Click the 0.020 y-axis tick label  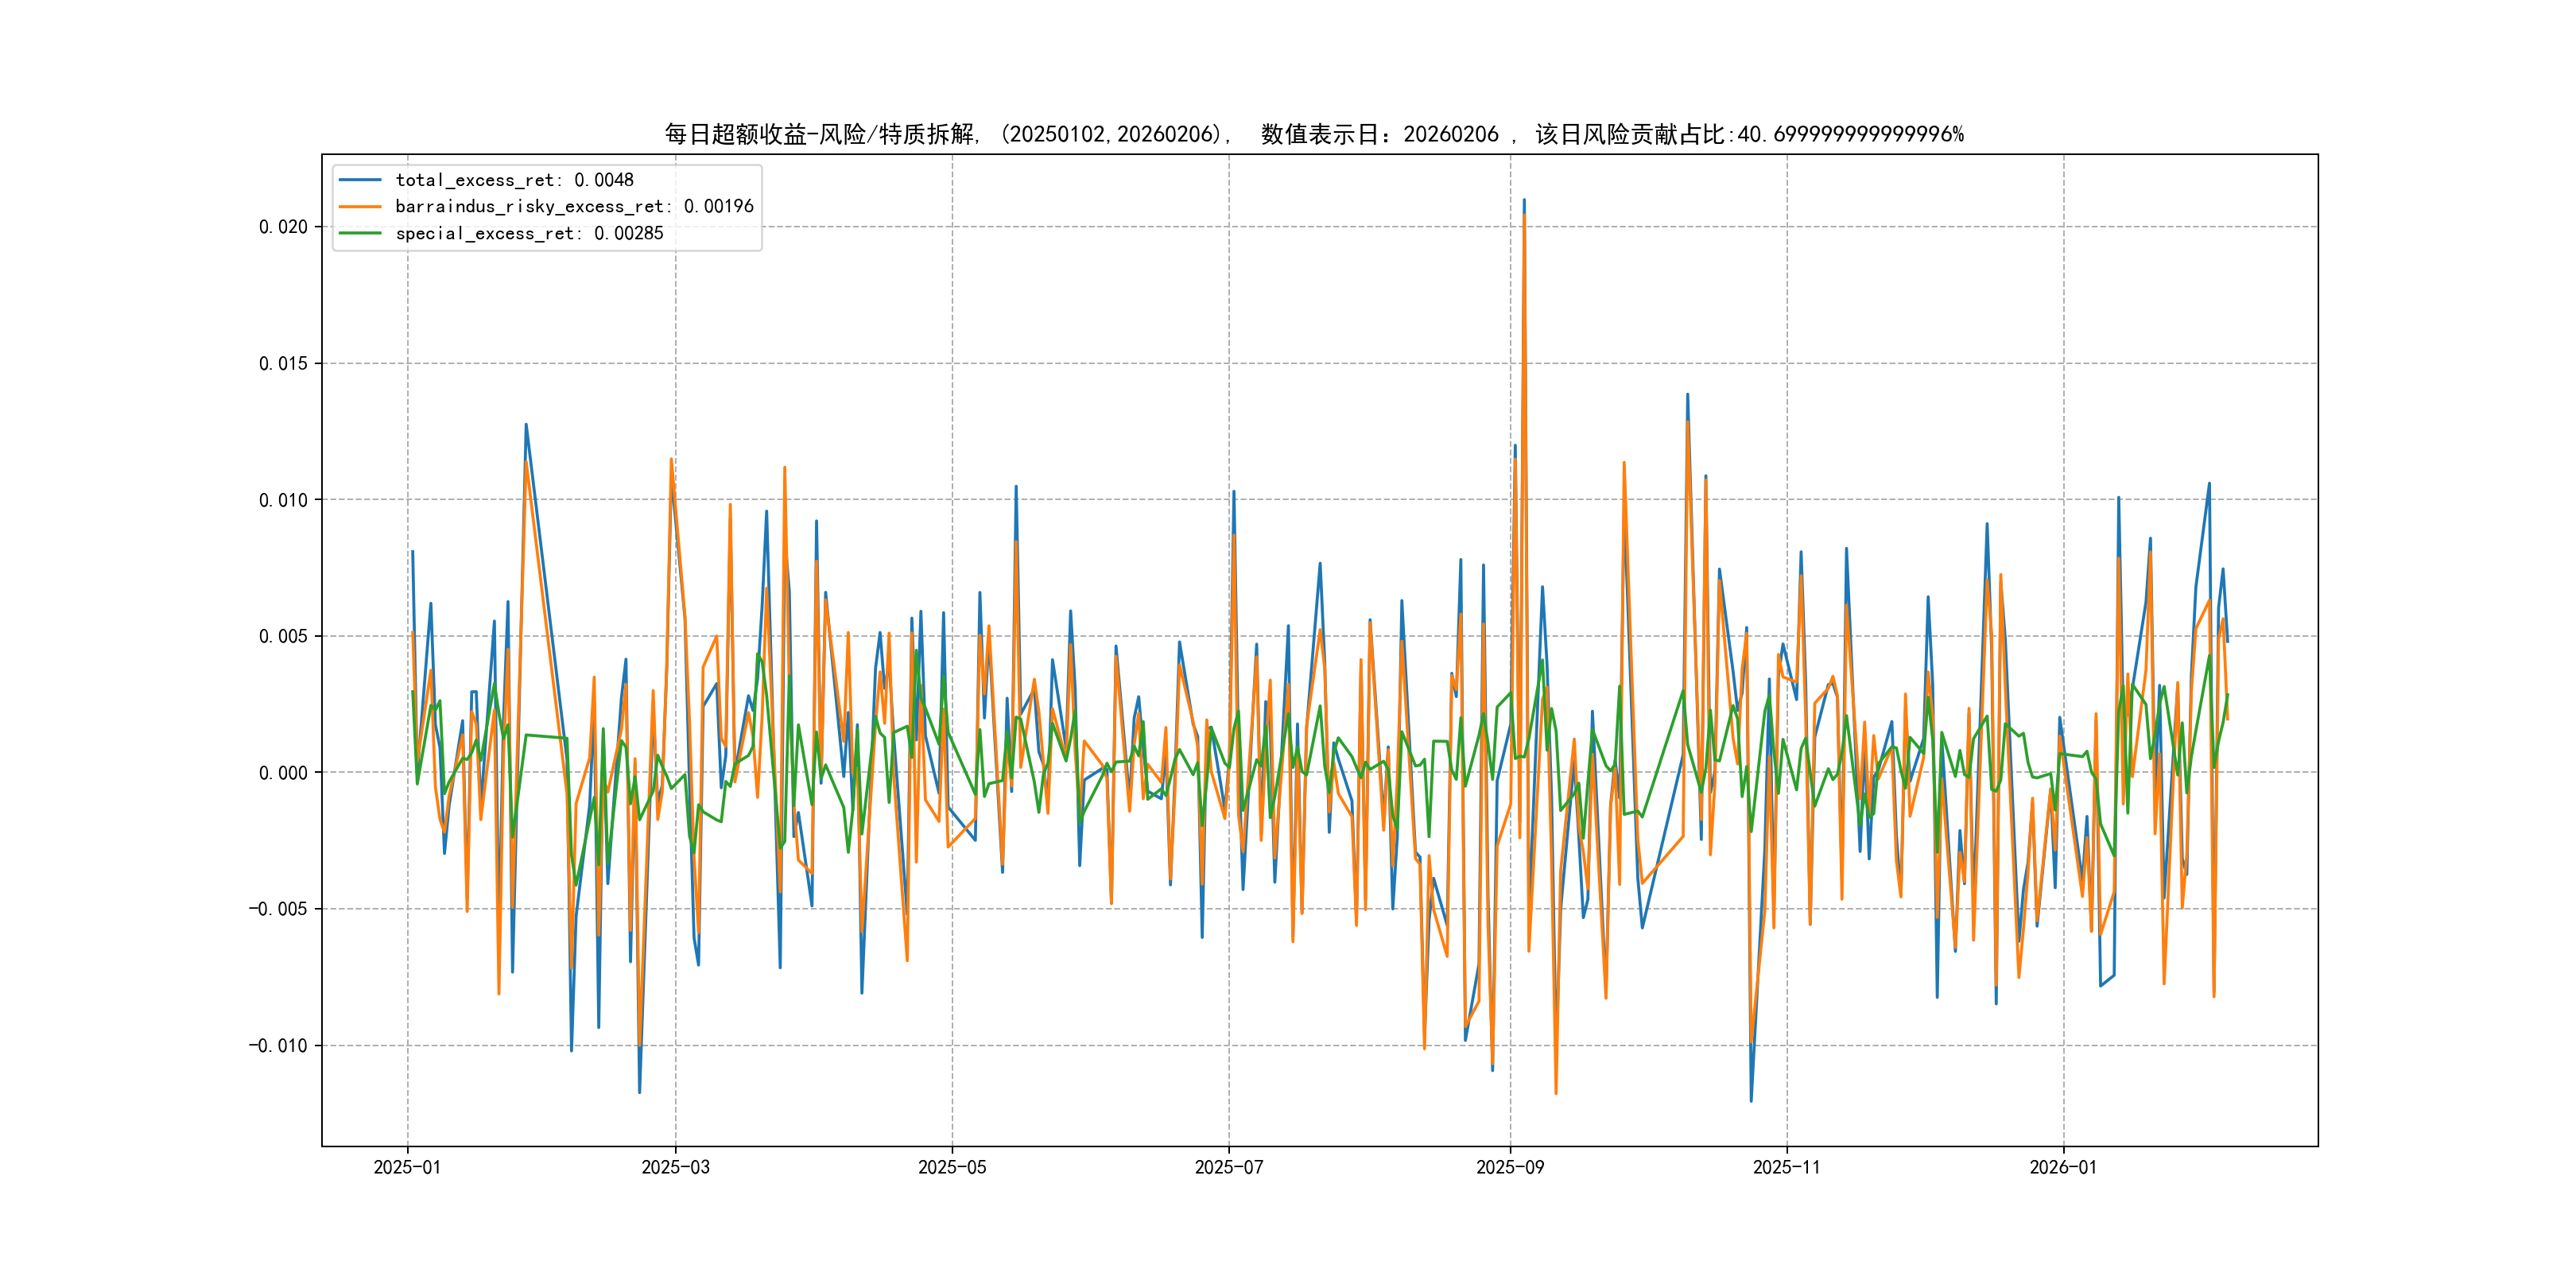point(283,227)
